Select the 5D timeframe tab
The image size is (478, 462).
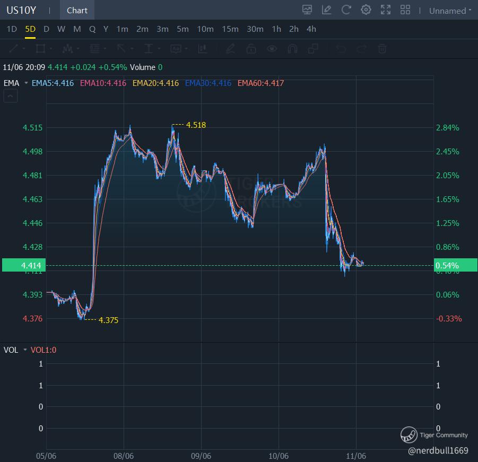[30, 29]
